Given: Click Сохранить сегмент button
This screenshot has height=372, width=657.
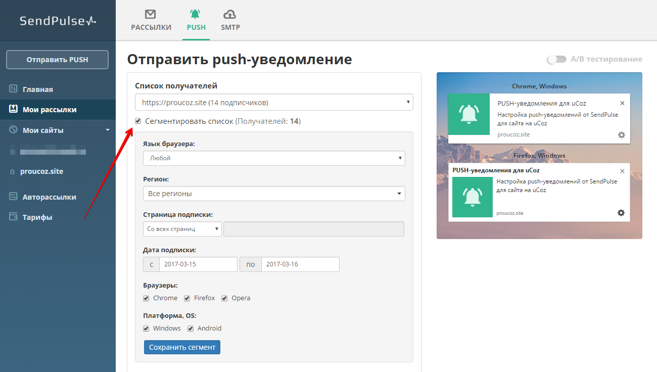Looking at the screenshot, I should point(182,347).
